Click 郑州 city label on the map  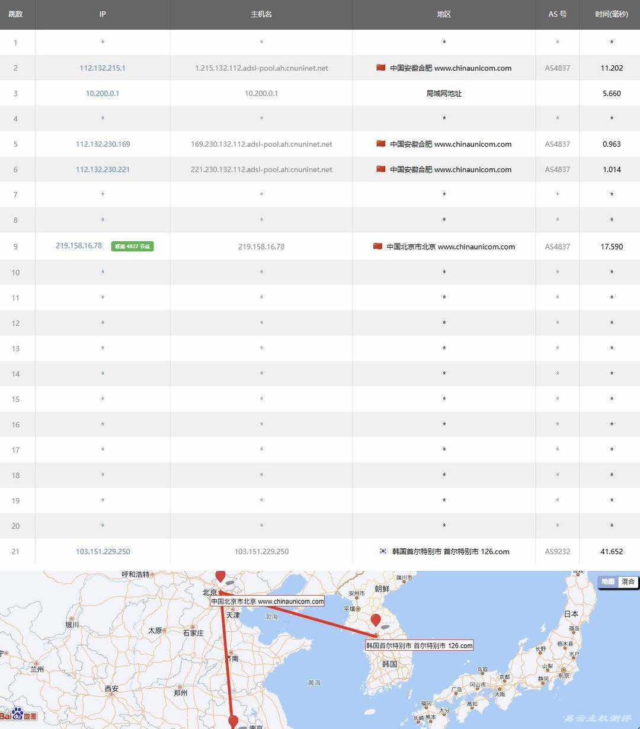pos(181,692)
